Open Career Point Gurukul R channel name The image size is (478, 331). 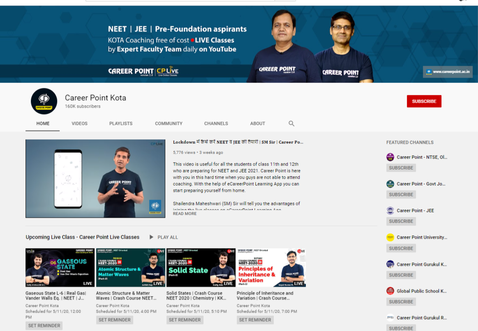(422, 317)
